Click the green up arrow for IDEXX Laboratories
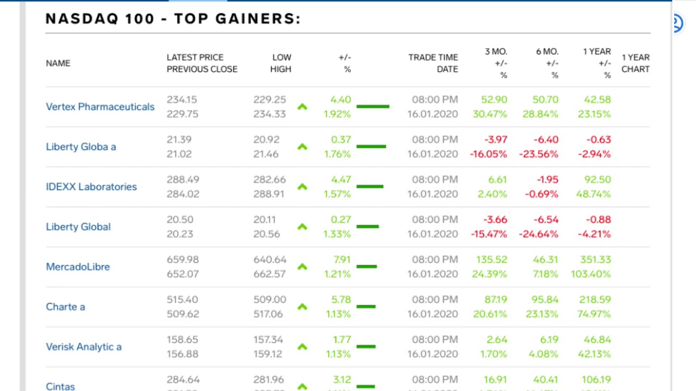This screenshot has height=391, width=696. pyautogui.click(x=302, y=187)
